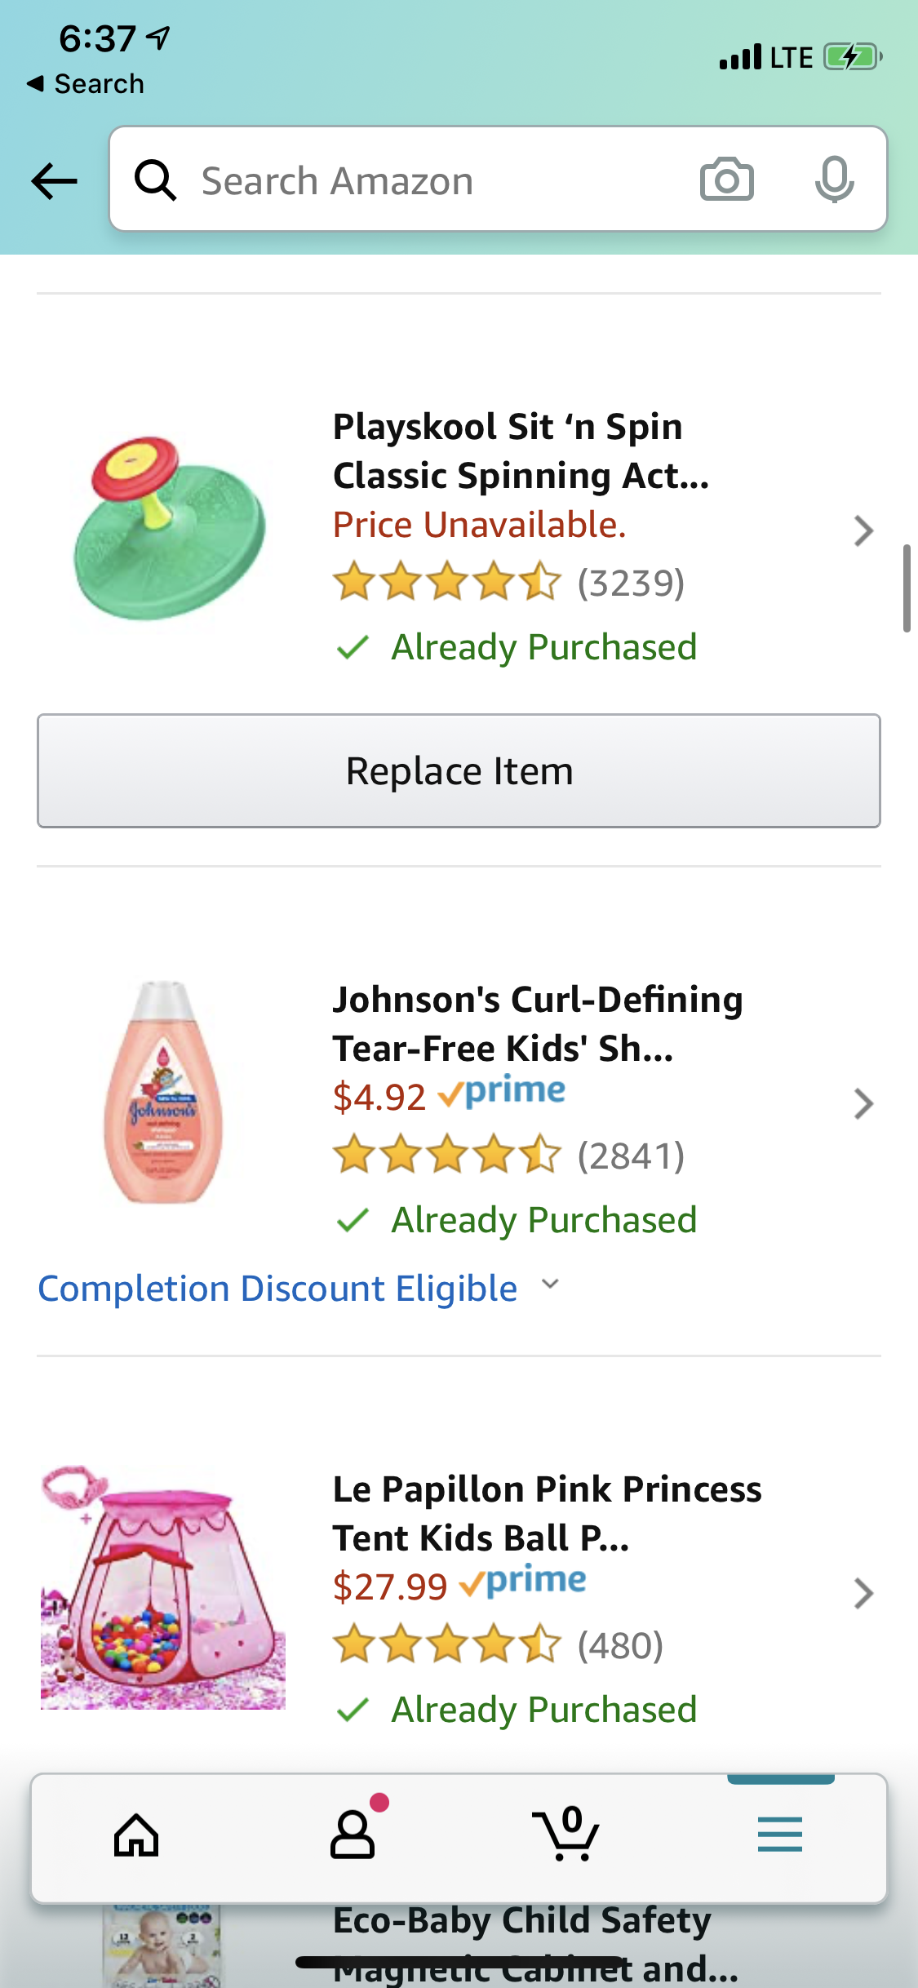Open Playskool Sit 'n Spin details chevron
Screen dimensions: 918x1988
[x=863, y=531]
